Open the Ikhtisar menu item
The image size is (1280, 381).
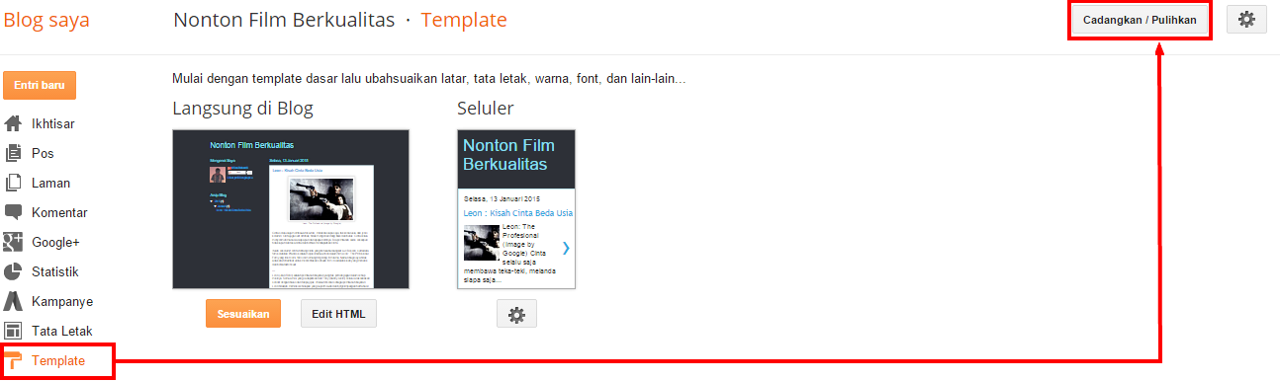point(53,123)
